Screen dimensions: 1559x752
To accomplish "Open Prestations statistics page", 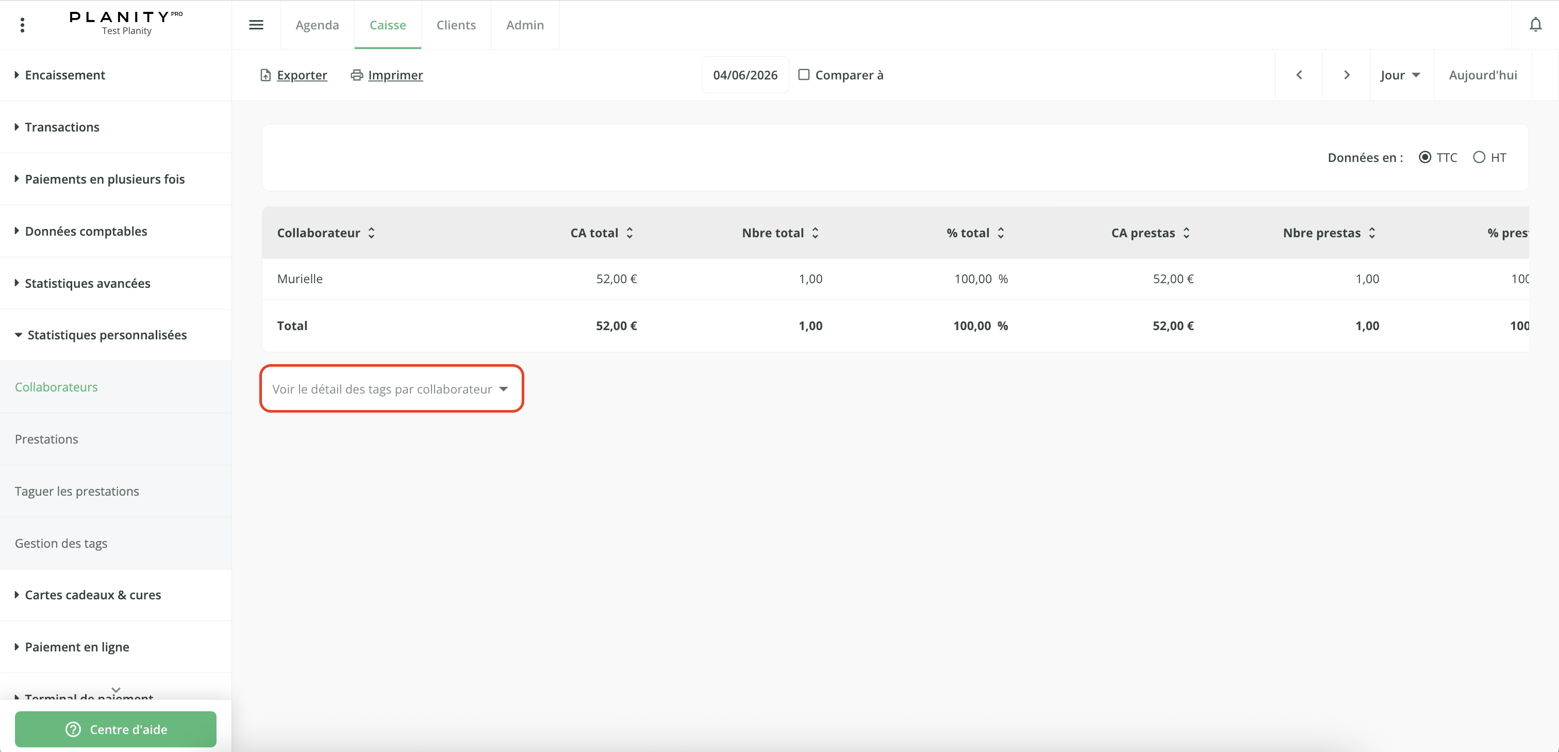I will pyautogui.click(x=115, y=439).
